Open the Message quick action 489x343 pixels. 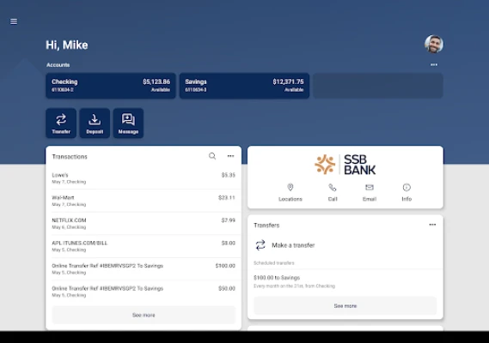point(128,123)
